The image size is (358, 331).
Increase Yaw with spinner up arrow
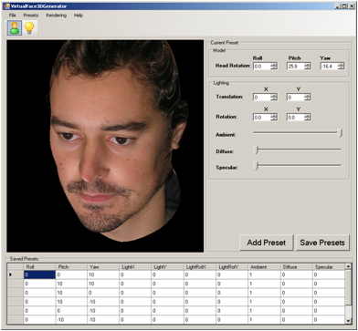click(x=341, y=64)
